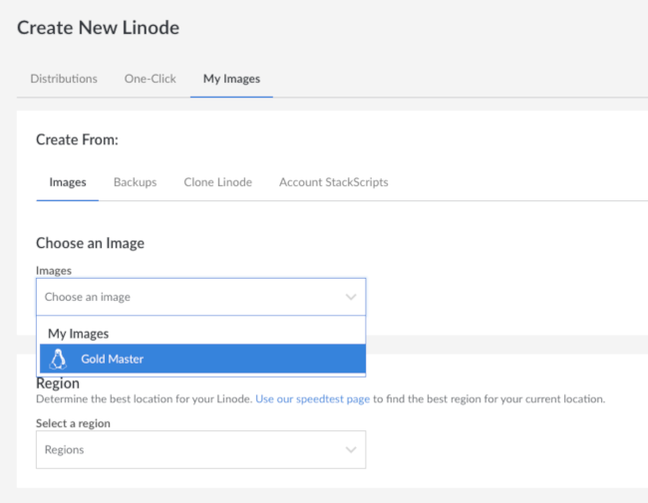Switch to the One-Click tab
Screen dimensions: 648x503
[150, 79]
